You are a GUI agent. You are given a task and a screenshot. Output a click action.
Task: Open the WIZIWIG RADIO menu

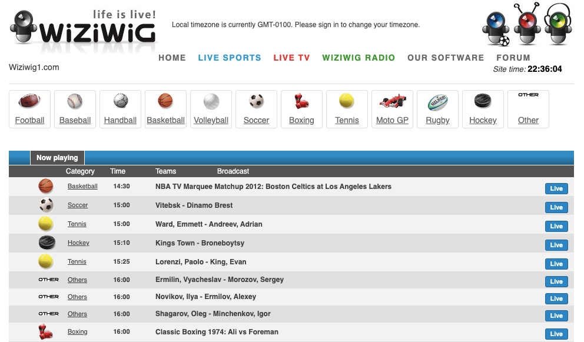point(359,58)
